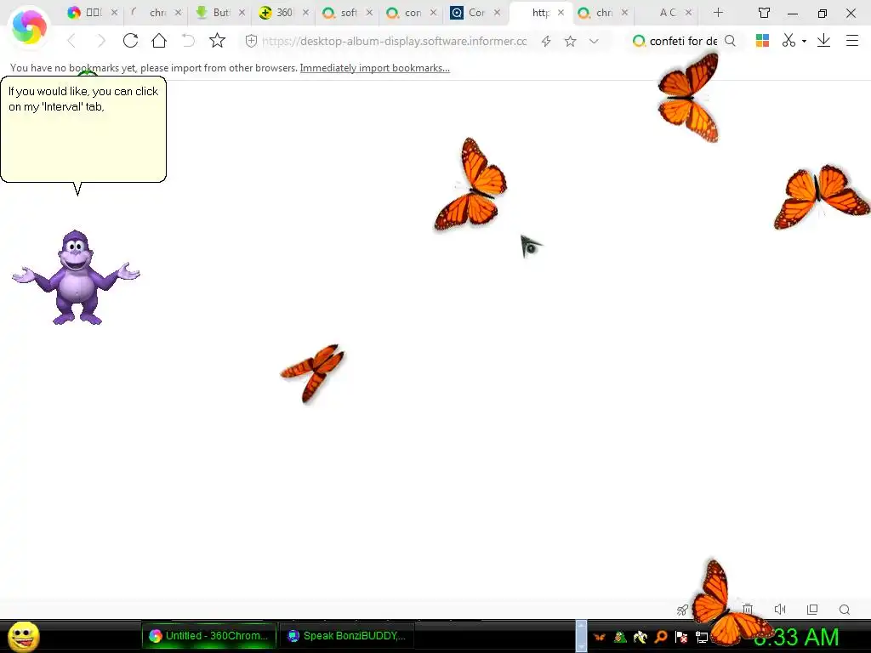
Task: Restore the recently closed tab with undo arrow
Action: [188, 41]
